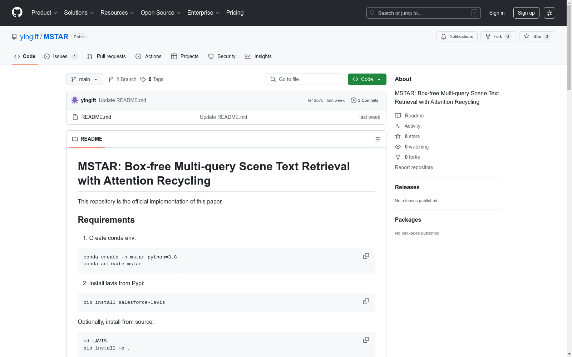
Task: Click the Report repository link
Action: [414, 167]
